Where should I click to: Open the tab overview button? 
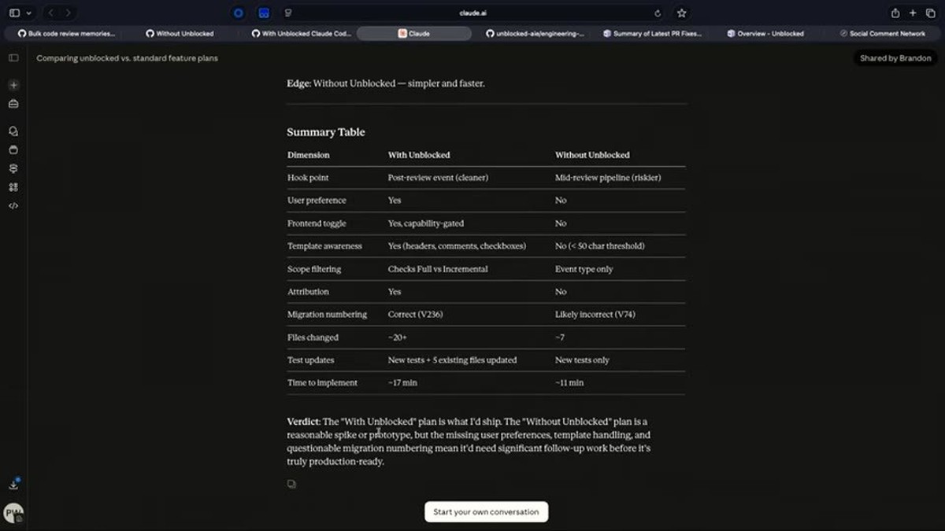point(930,13)
